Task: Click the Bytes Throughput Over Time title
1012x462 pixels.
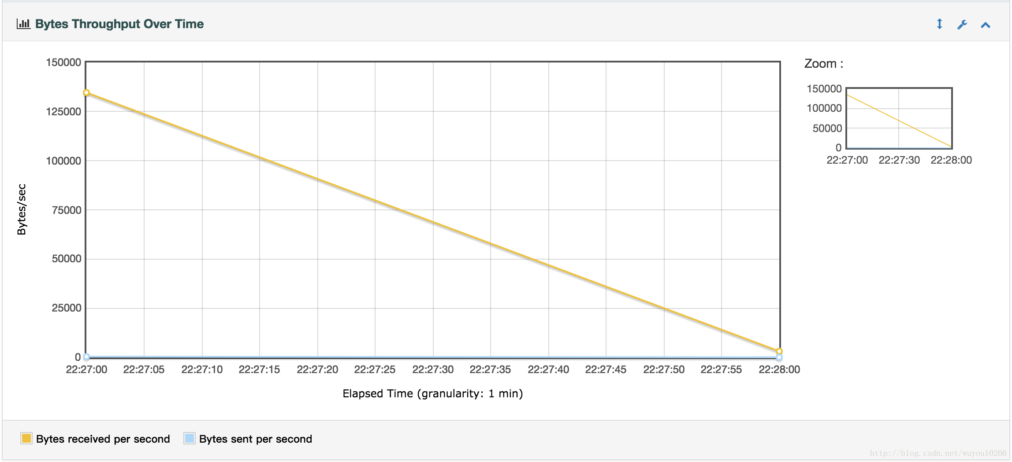Action: [119, 24]
